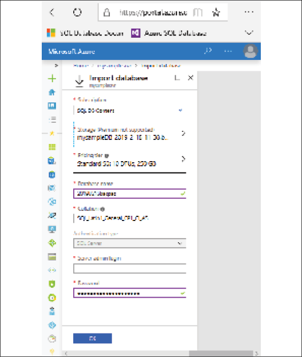Viewport: 302px width, 357px height.
Task: Open the Azure header more options ellipsis
Action: coord(228,51)
